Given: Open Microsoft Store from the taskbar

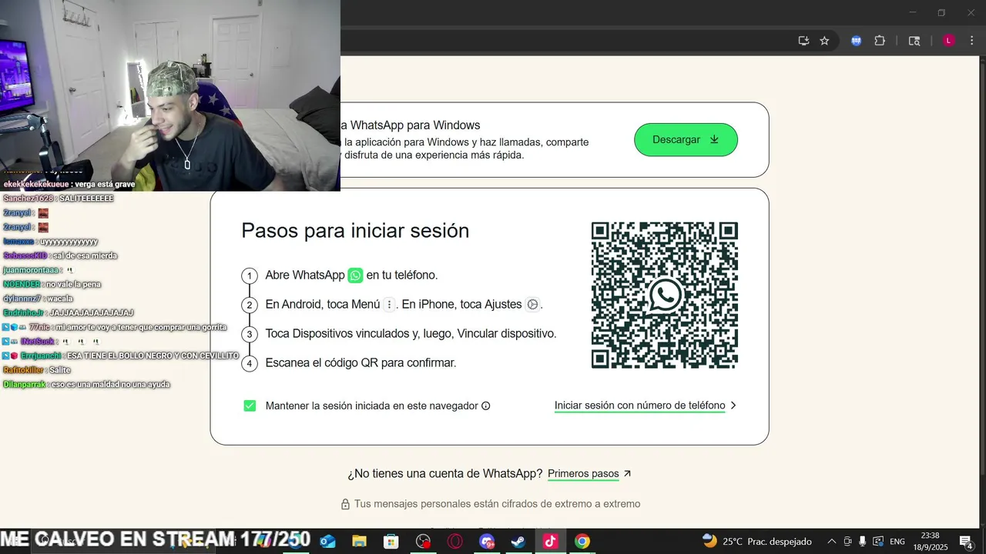Looking at the screenshot, I should click(x=391, y=542).
